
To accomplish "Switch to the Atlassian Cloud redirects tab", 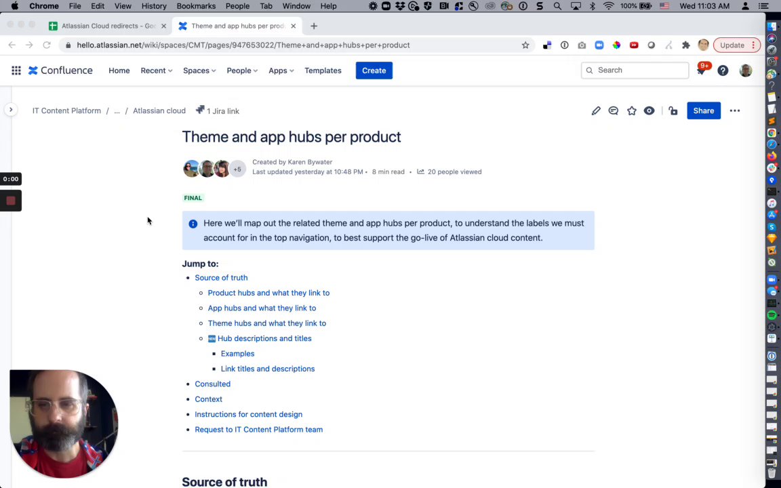I will pos(107,26).
